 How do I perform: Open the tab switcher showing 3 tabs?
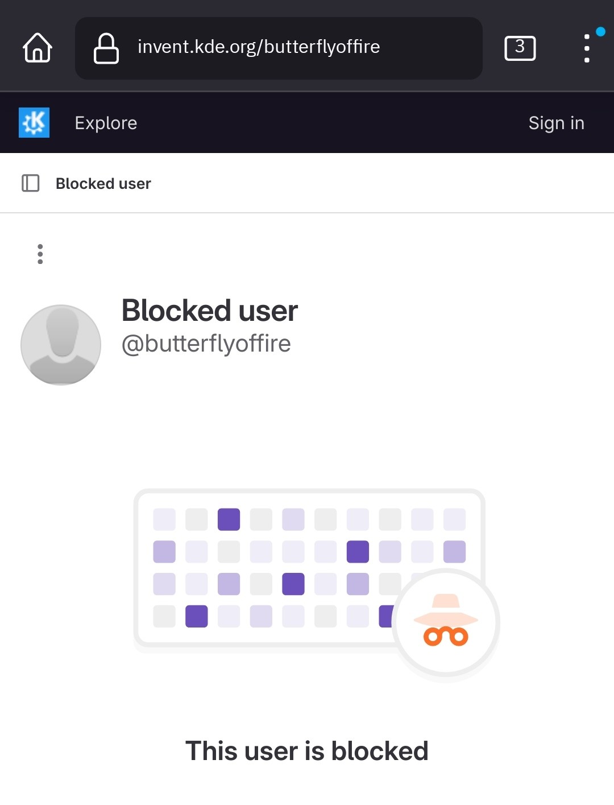[x=520, y=48]
